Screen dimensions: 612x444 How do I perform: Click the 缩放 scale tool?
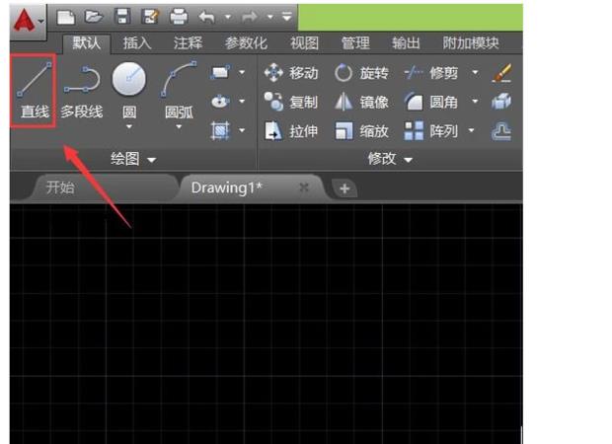361,131
